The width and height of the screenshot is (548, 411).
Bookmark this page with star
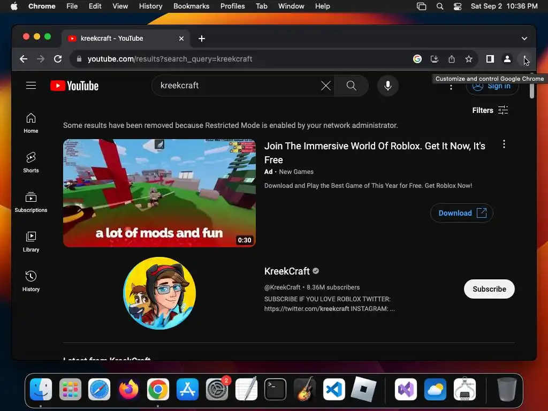pos(469,59)
